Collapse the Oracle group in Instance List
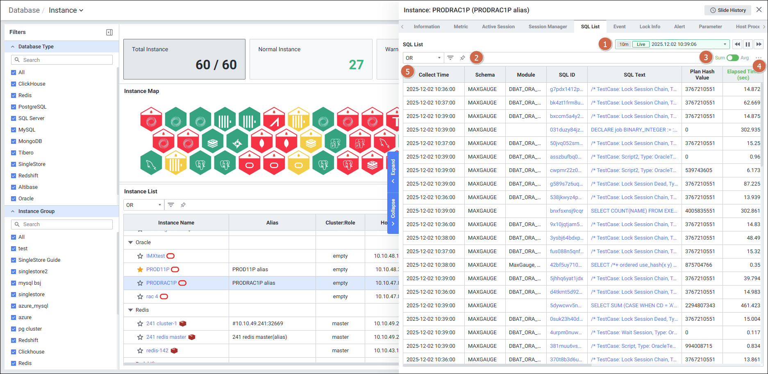The height and width of the screenshot is (374, 768). point(131,243)
